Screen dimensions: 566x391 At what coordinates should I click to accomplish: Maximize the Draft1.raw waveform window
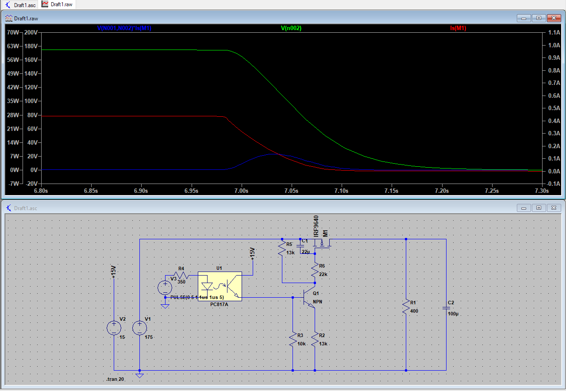pyautogui.click(x=539, y=18)
